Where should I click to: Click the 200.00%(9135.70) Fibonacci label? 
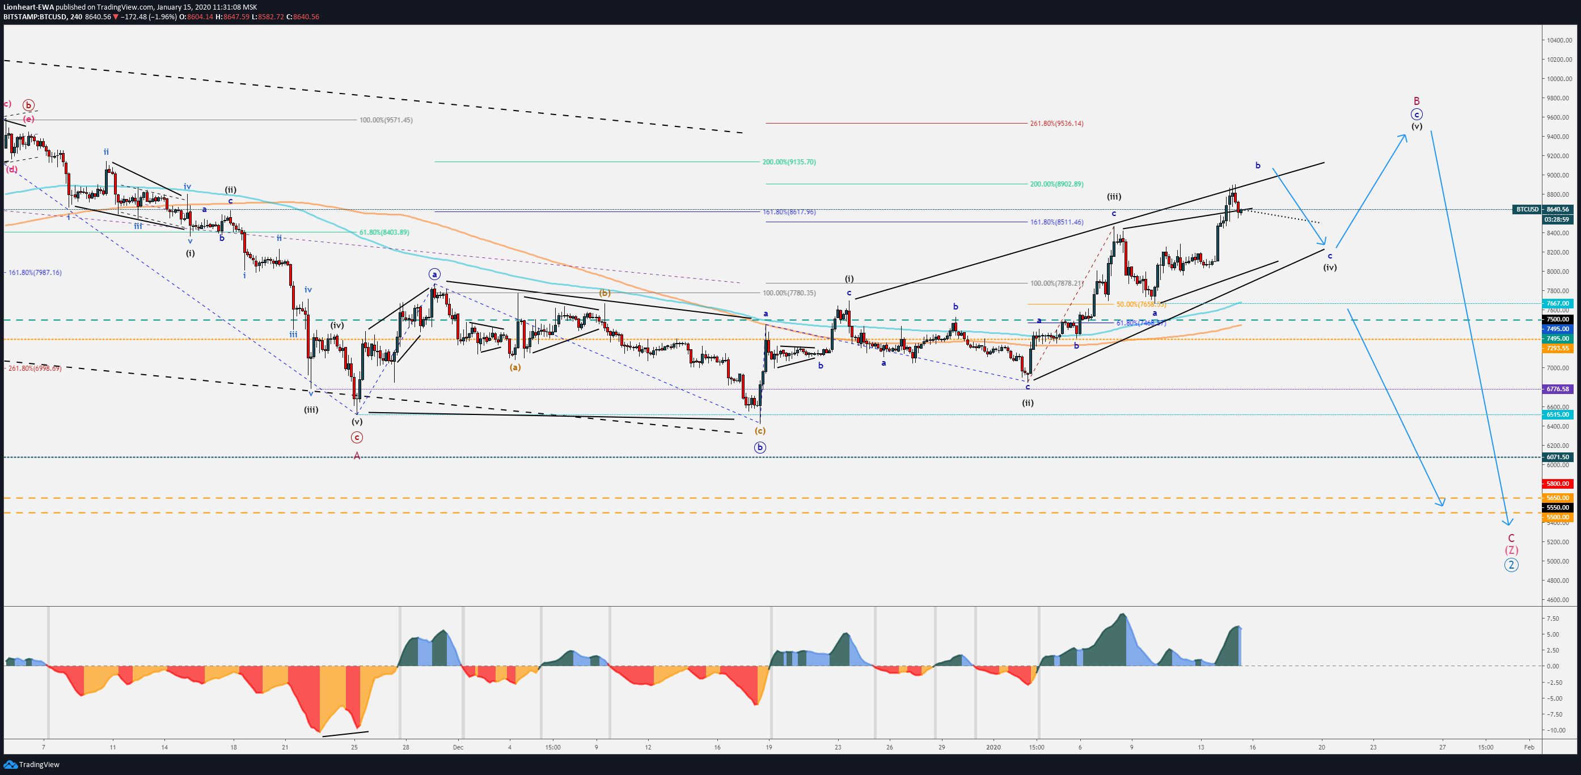point(789,162)
